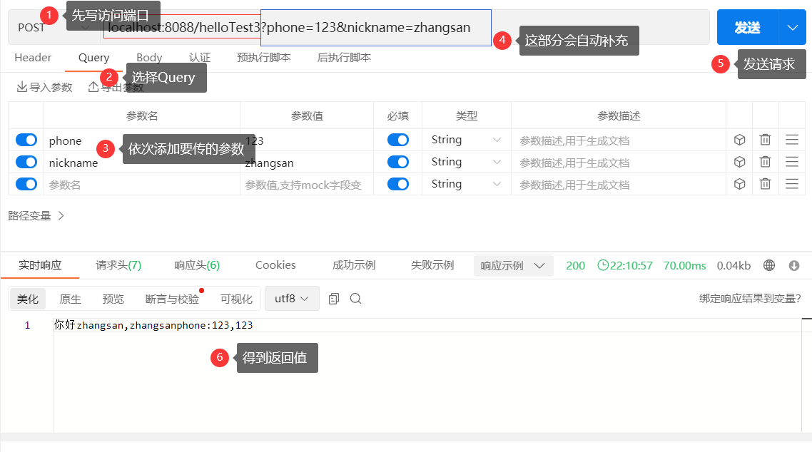Image resolution: width=812 pixels, height=452 pixels.
Task: Click the nickname row 参数描述 input field
Action: coord(619,163)
